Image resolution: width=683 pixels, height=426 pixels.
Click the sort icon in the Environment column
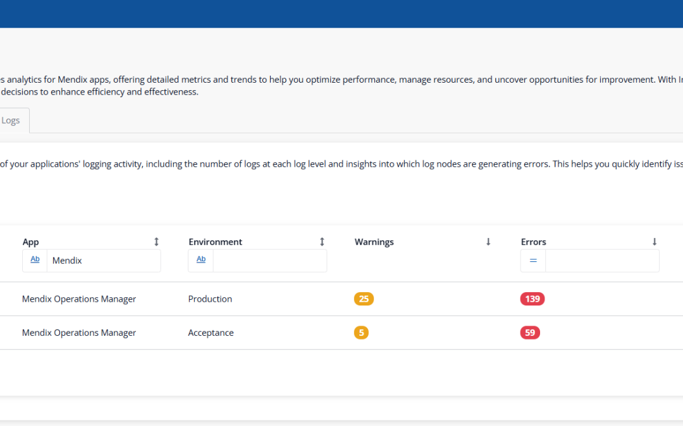click(x=322, y=242)
